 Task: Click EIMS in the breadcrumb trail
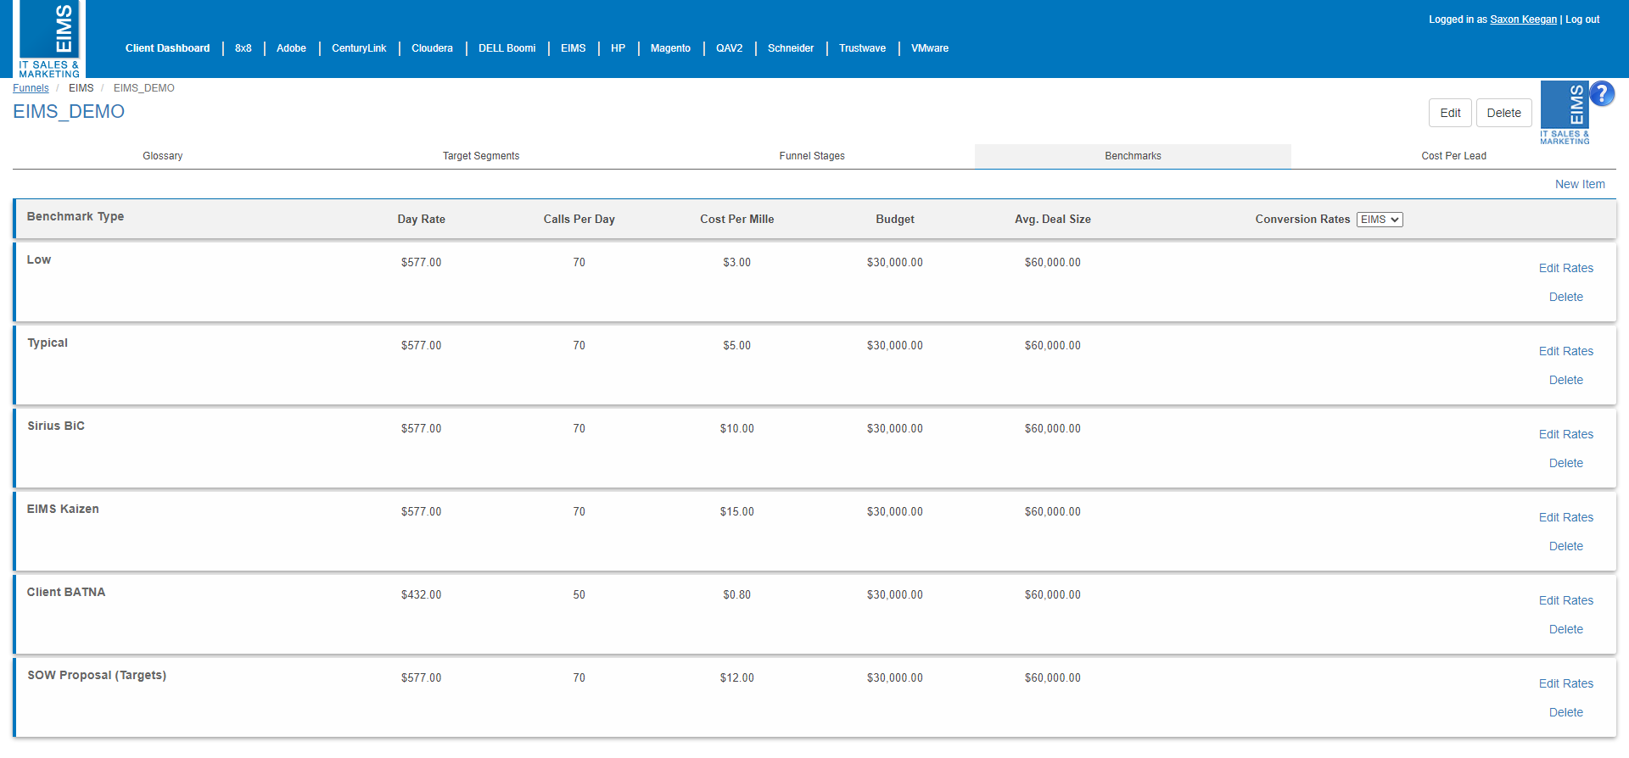coord(81,88)
